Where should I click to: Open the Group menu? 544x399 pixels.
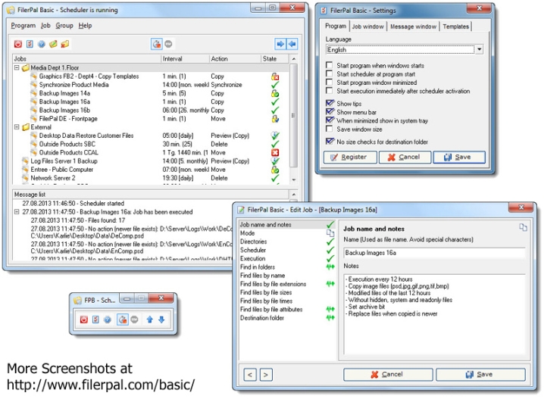(x=64, y=25)
